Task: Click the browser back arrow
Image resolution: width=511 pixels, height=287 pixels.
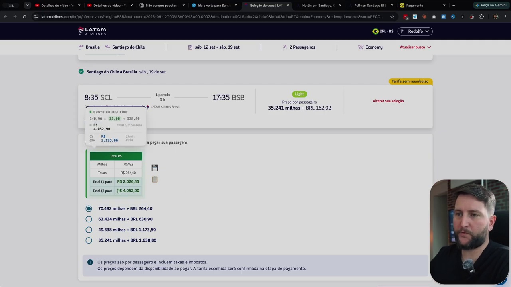Action: [x=6, y=17]
